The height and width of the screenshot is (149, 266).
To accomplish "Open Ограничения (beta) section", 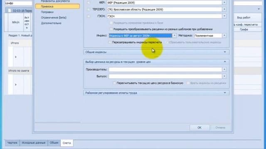I will point(54,17).
